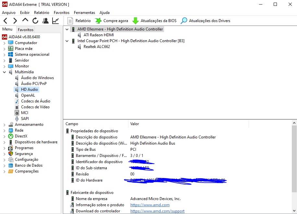Image resolution: width=297 pixels, height=214 pixels.
Task: Click Atualizações da BIOS button text
Action: click(x=159, y=21)
